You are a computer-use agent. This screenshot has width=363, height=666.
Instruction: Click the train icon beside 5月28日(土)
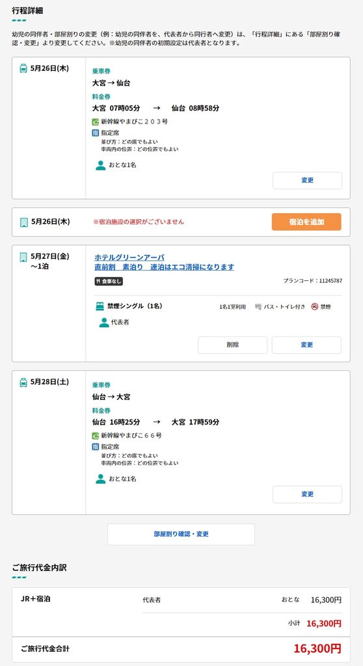pos(24,382)
